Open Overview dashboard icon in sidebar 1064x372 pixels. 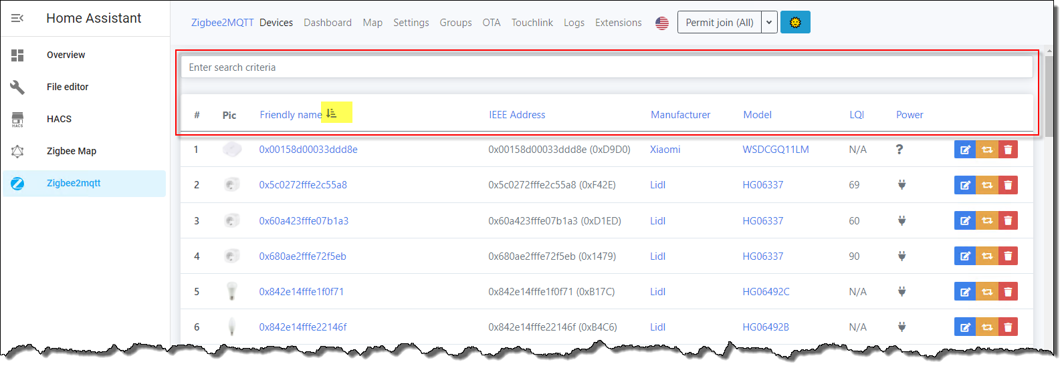(x=17, y=55)
